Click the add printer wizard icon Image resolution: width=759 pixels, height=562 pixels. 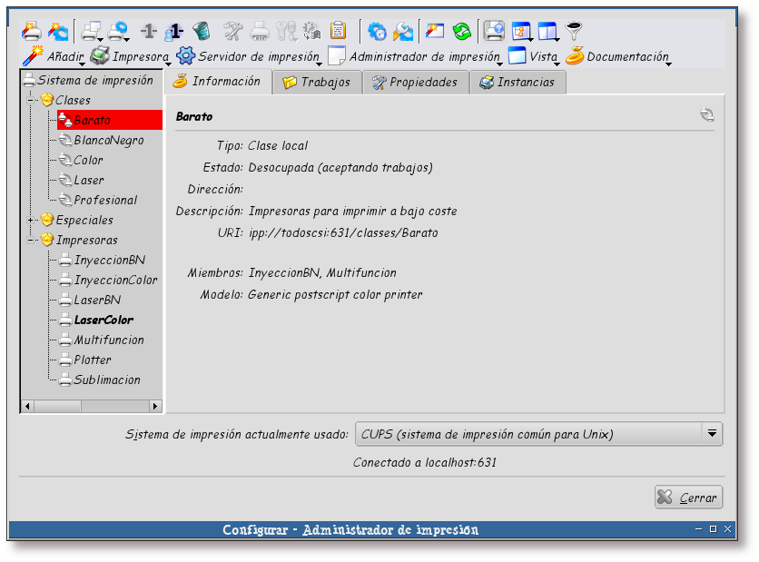pyautogui.click(x=30, y=32)
